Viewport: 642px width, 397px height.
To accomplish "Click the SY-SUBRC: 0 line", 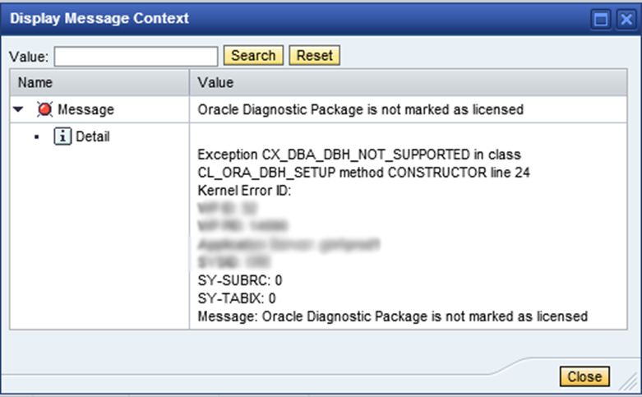I will pos(240,280).
